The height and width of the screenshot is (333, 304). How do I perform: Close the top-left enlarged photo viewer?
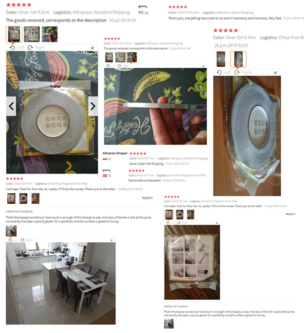tap(92, 48)
